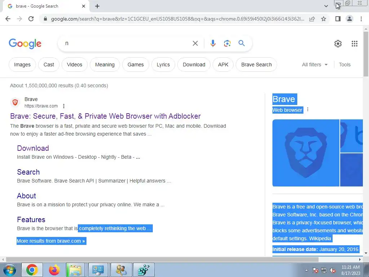Viewport: 369px width, 277px height.
Task: Click the vertical scrollbar thumb
Action: click(x=366, y=54)
